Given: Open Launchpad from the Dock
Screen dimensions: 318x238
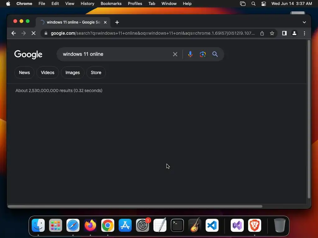Looking at the screenshot, I should coord(56,225).
